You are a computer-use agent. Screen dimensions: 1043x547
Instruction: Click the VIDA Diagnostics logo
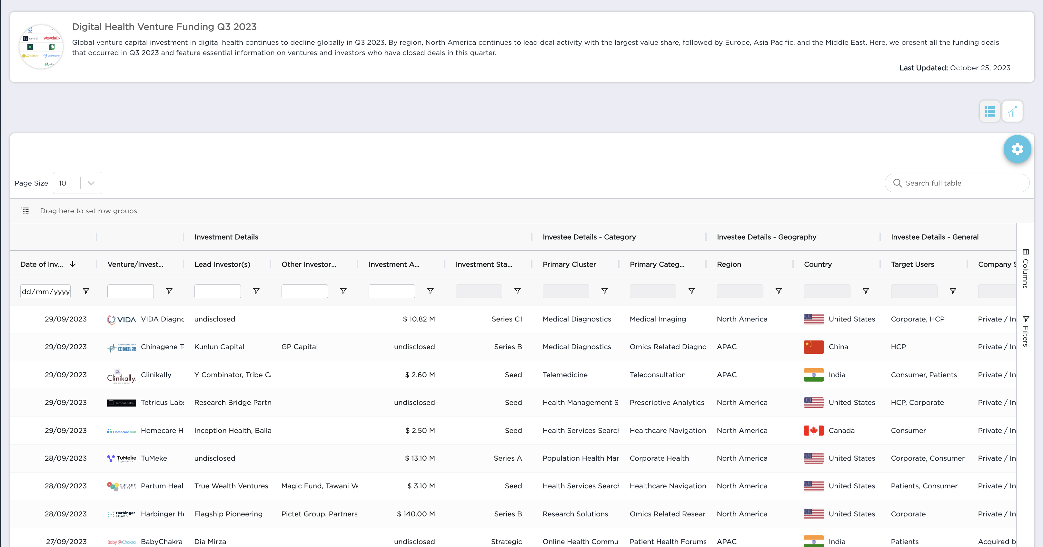122,319
